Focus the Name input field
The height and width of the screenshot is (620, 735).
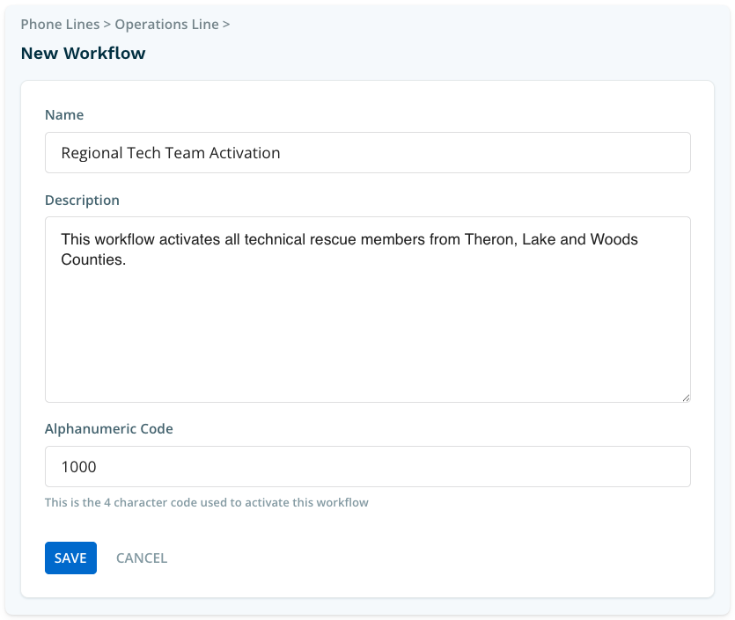pos(368,153)
